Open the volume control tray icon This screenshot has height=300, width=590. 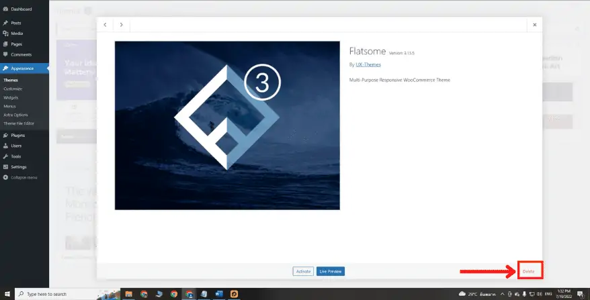click(x=539, y=294)
